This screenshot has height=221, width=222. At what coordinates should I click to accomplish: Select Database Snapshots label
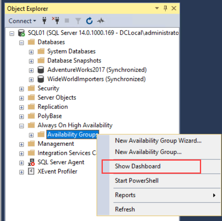74,61
